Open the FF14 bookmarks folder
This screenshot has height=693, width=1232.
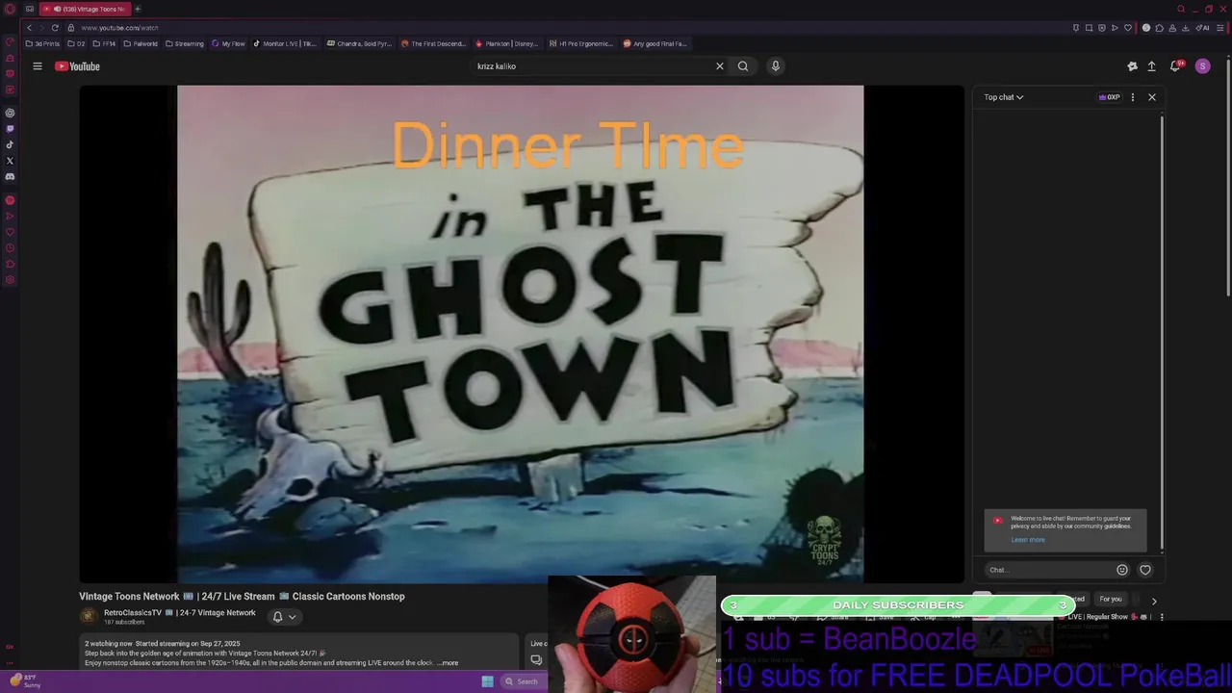pyautogui.click(x=104, y=43)
